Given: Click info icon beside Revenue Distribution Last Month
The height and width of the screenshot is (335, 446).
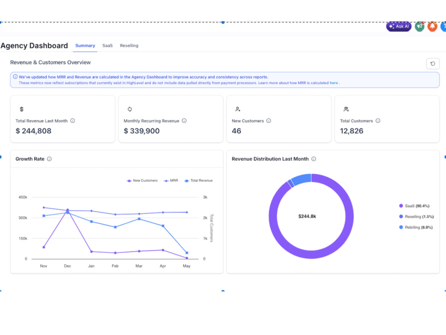Looking at the screenshot, I should pos(314,159).
